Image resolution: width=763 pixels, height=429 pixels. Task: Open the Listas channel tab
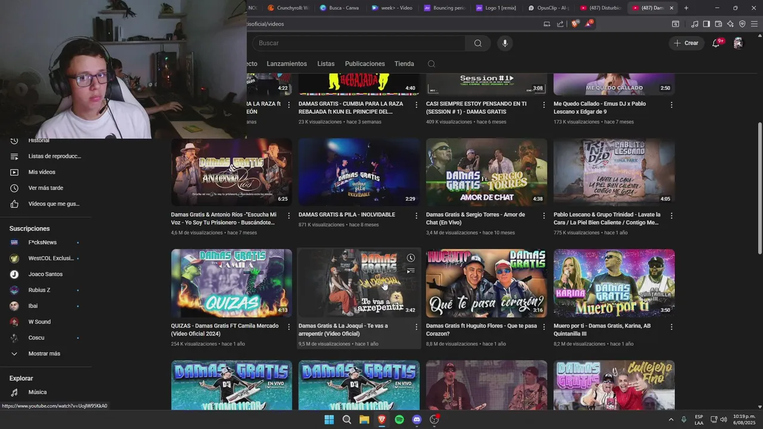pos(326,64)
